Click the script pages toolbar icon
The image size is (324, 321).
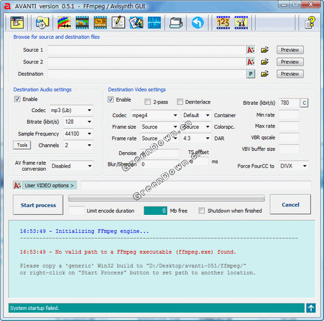point(136,23)
